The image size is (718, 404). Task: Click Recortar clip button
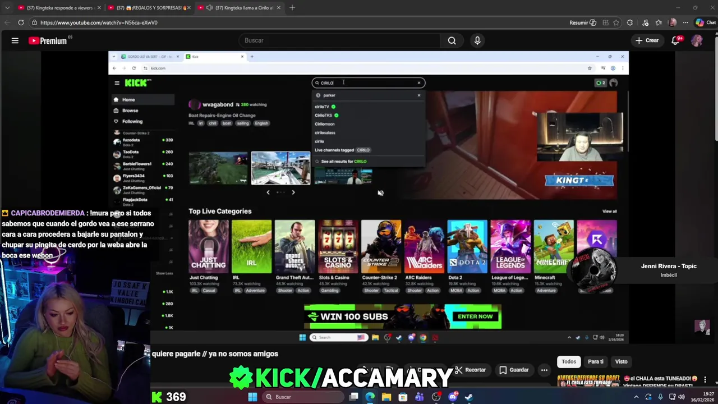click(470, 370)
